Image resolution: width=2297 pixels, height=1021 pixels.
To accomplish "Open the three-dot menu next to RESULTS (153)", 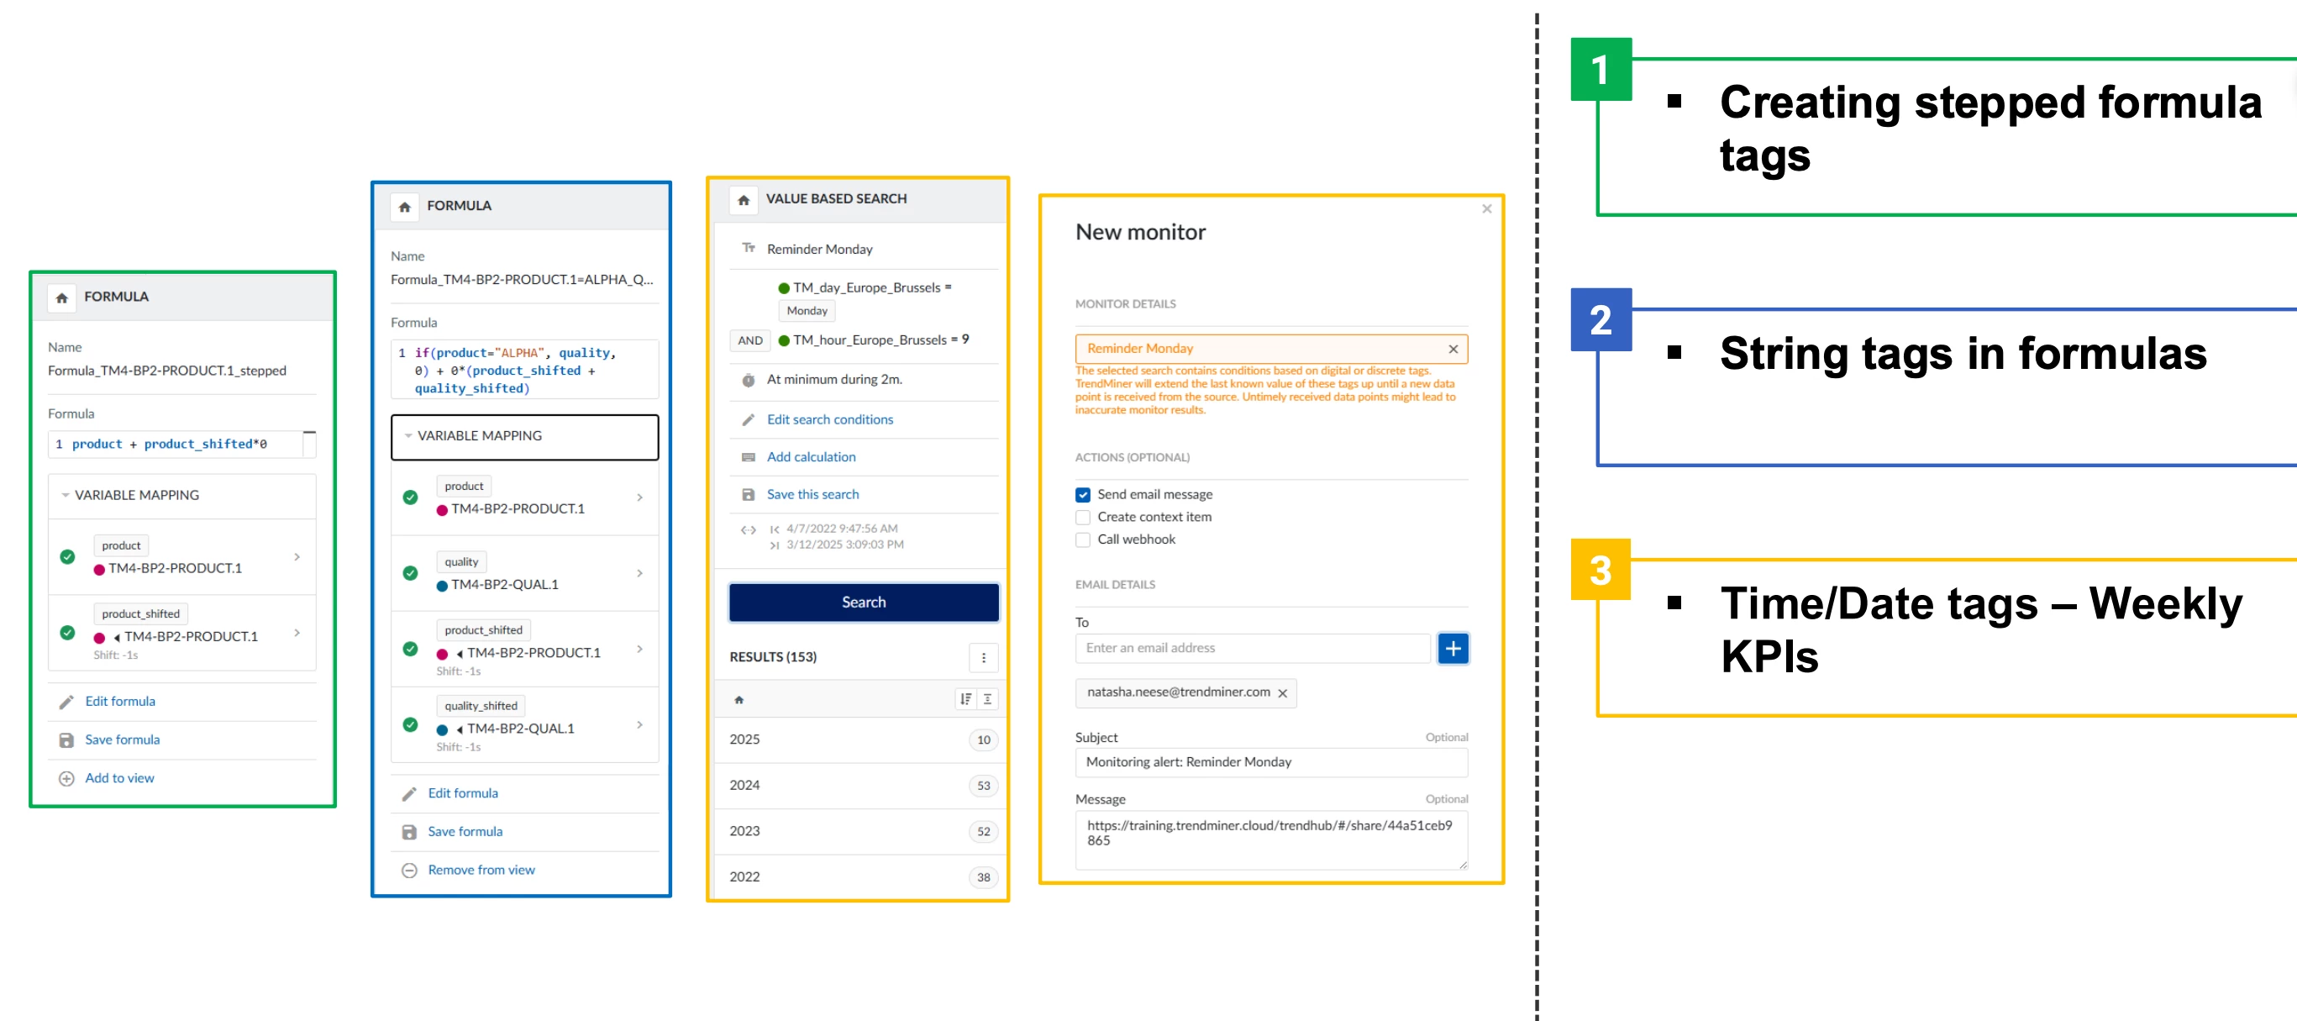I will tap(984, 657).
